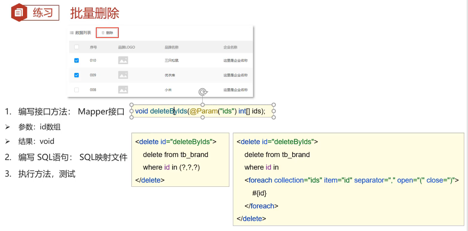The image size is (468, 231).
Task: Click the 参数：id数组 bullet
Action: tap(33, 127)
